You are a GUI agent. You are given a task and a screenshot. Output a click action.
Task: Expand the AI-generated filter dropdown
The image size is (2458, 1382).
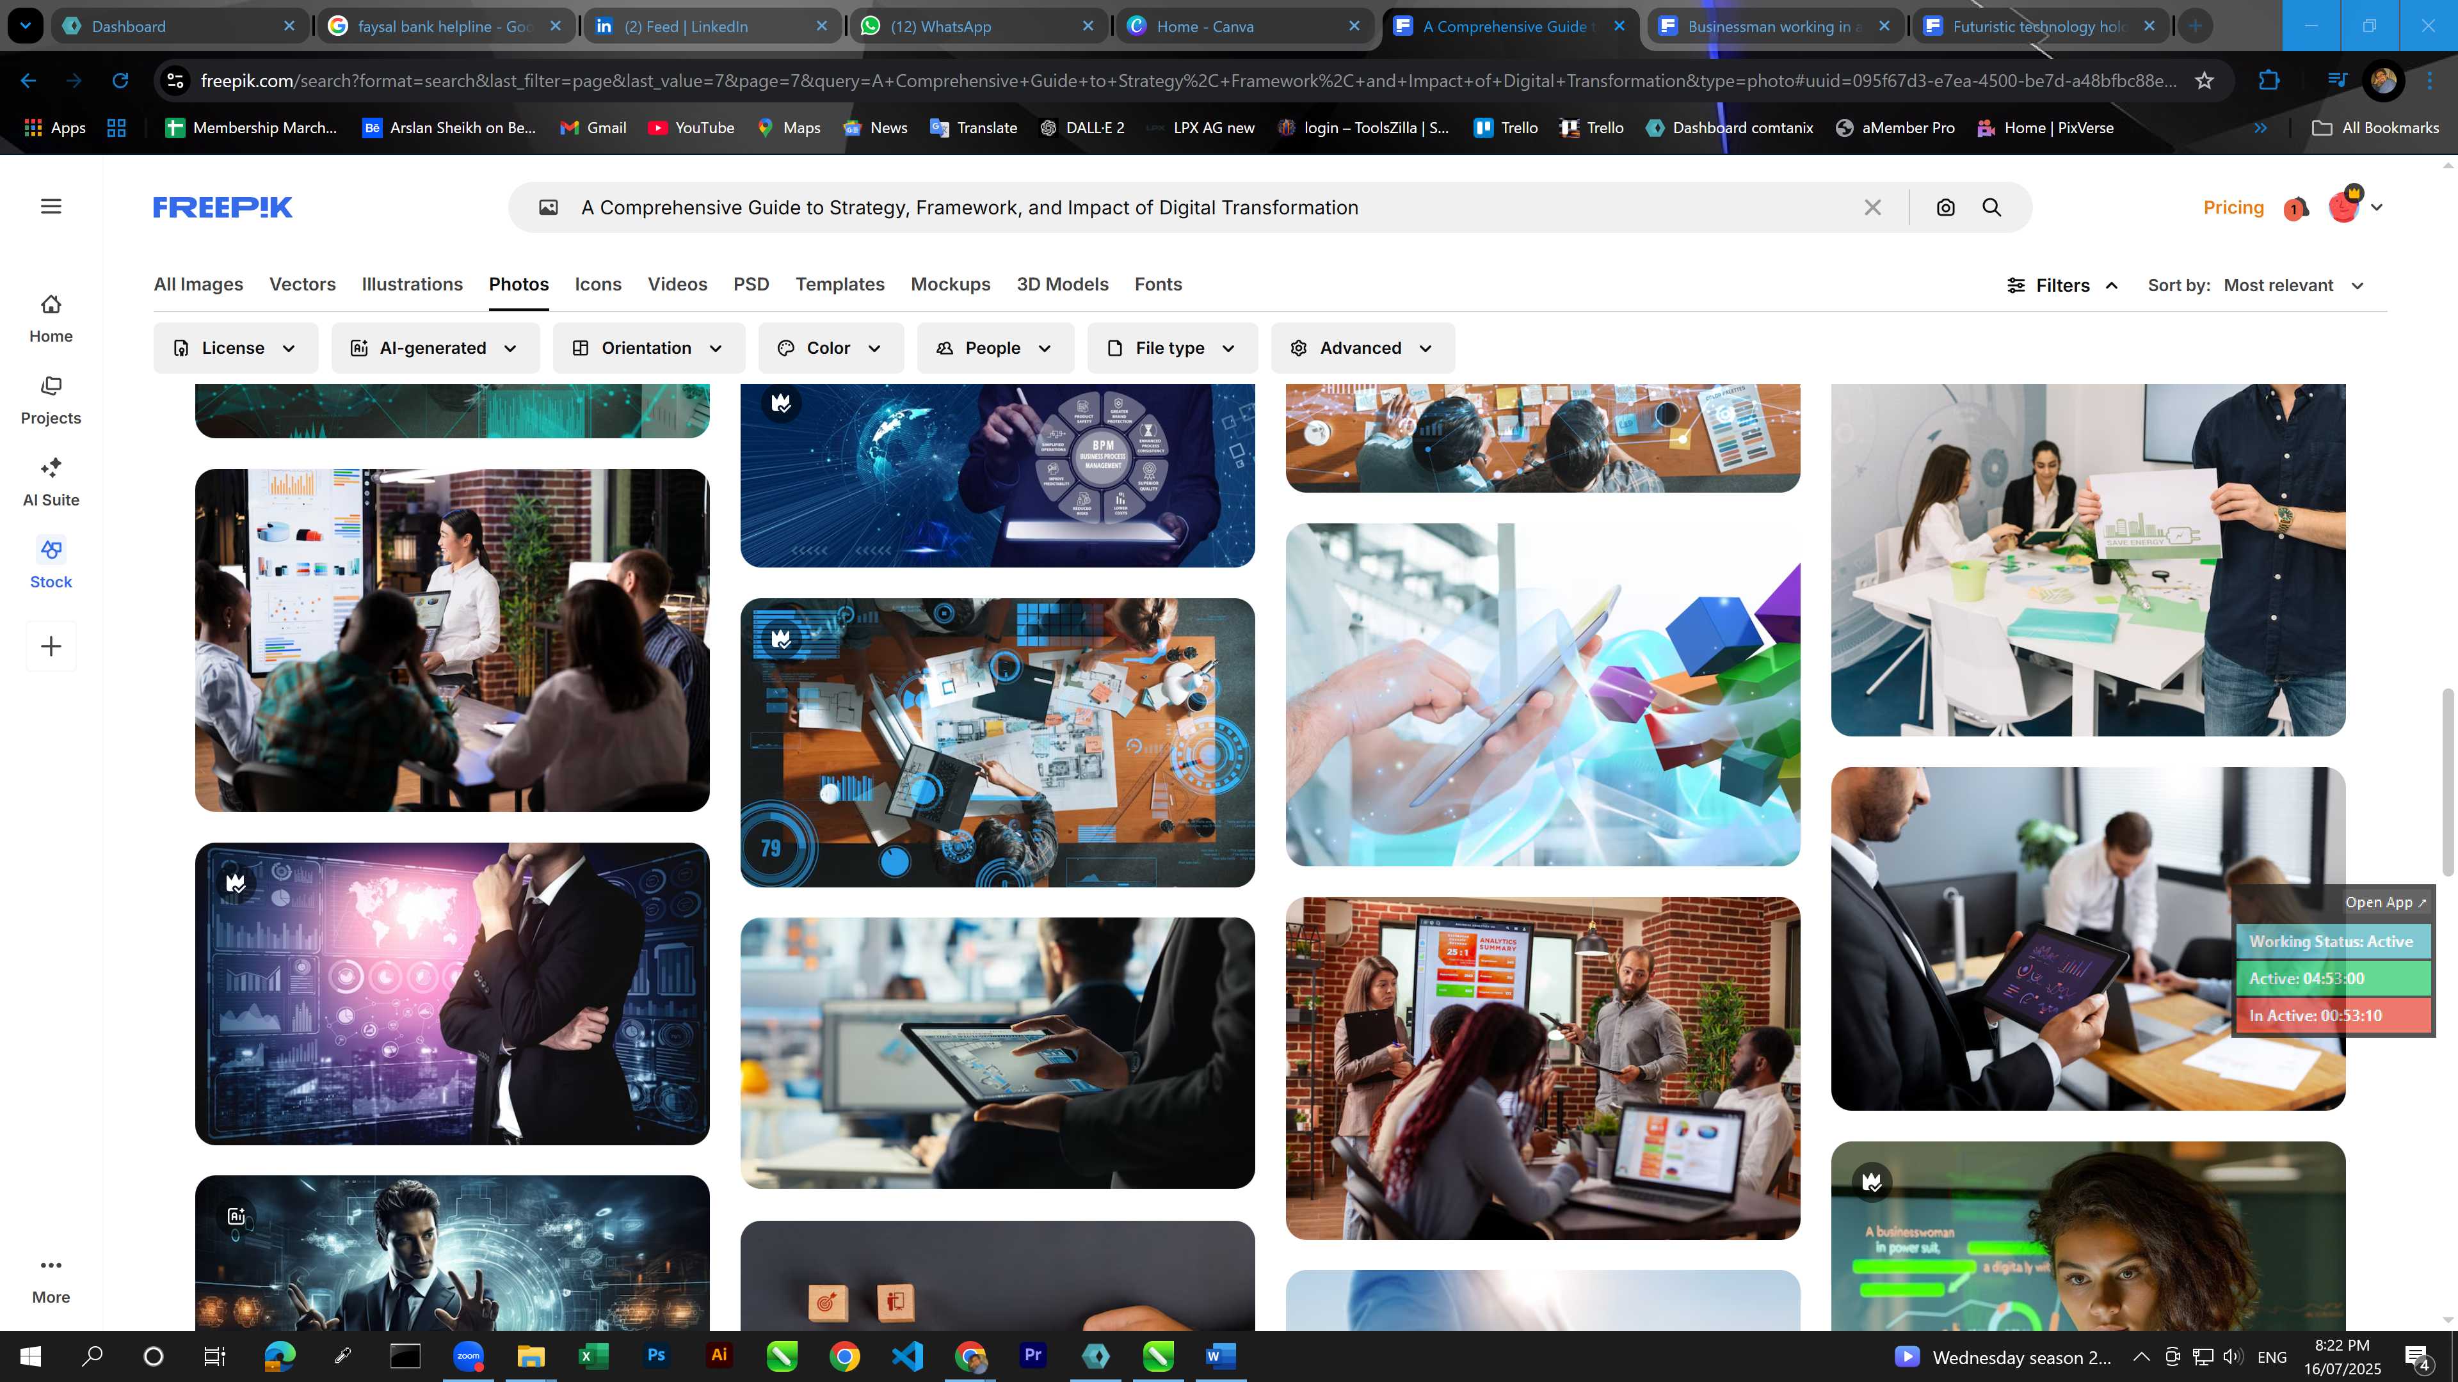click(x=435, y=348)
